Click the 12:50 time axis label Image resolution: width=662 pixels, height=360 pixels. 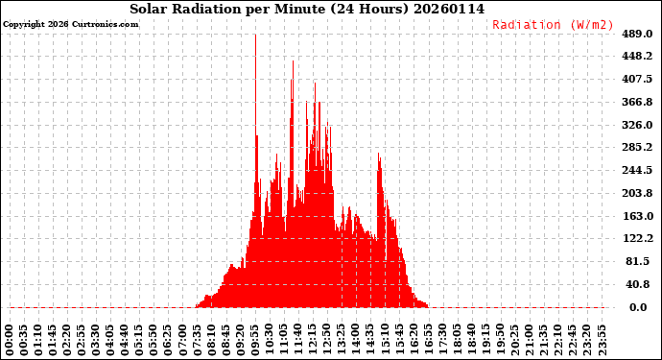click(x=327, y=340)
